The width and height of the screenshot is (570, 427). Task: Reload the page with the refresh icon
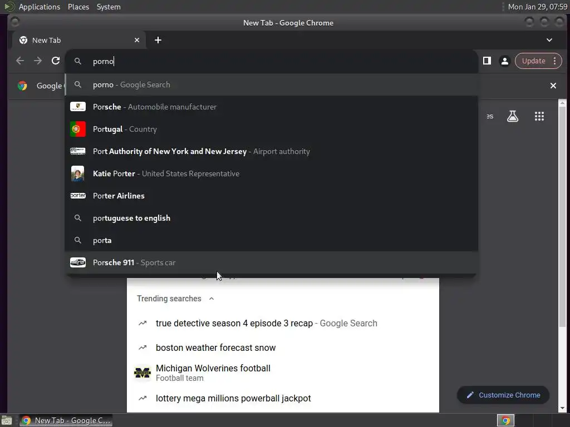pyautogui.click(x=56, y=61)
